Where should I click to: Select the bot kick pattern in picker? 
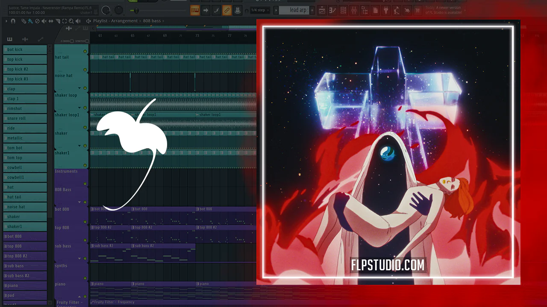(25, 49)
